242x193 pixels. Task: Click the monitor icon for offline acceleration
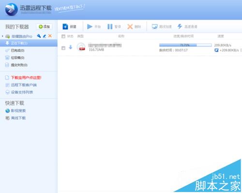coord(154,27)
